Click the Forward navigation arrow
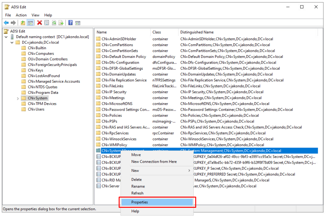Image resolution: width=326 pixels, height=218 pixels. coord(13,23)
